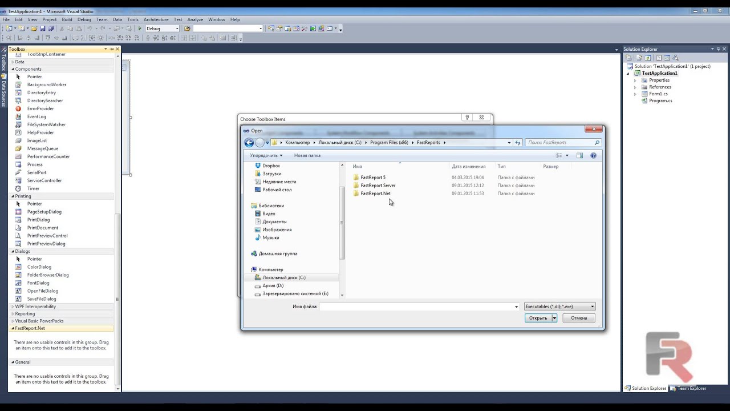Expand the Reporting group in Toolbox

13,314
